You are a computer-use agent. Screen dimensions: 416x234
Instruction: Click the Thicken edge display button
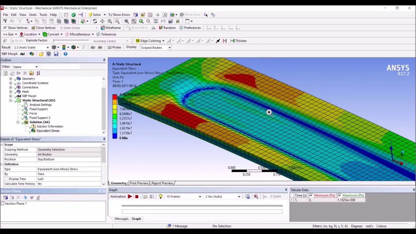(238, 41)
